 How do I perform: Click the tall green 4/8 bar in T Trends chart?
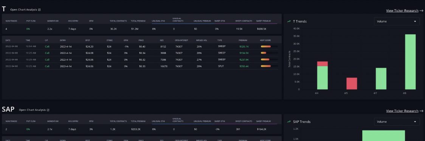(x=410, y=62)
